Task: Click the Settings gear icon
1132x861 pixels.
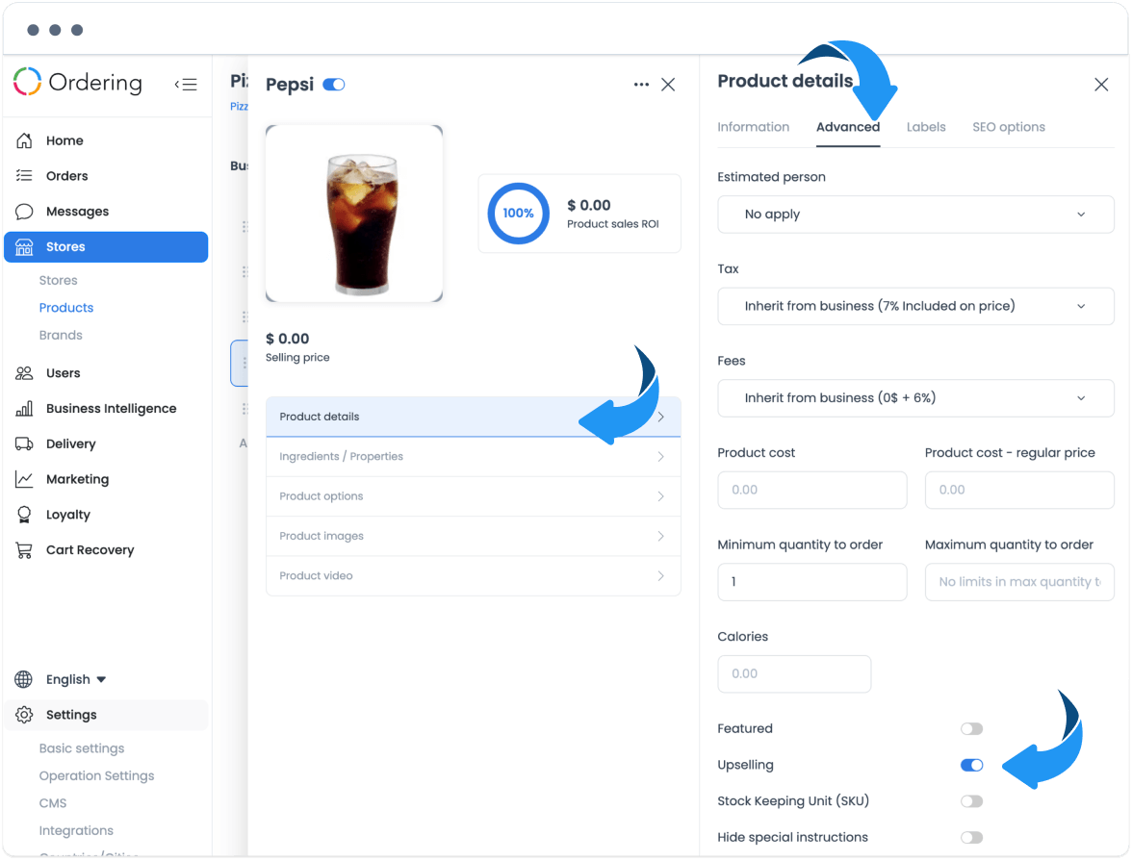Action: [24, 715]
